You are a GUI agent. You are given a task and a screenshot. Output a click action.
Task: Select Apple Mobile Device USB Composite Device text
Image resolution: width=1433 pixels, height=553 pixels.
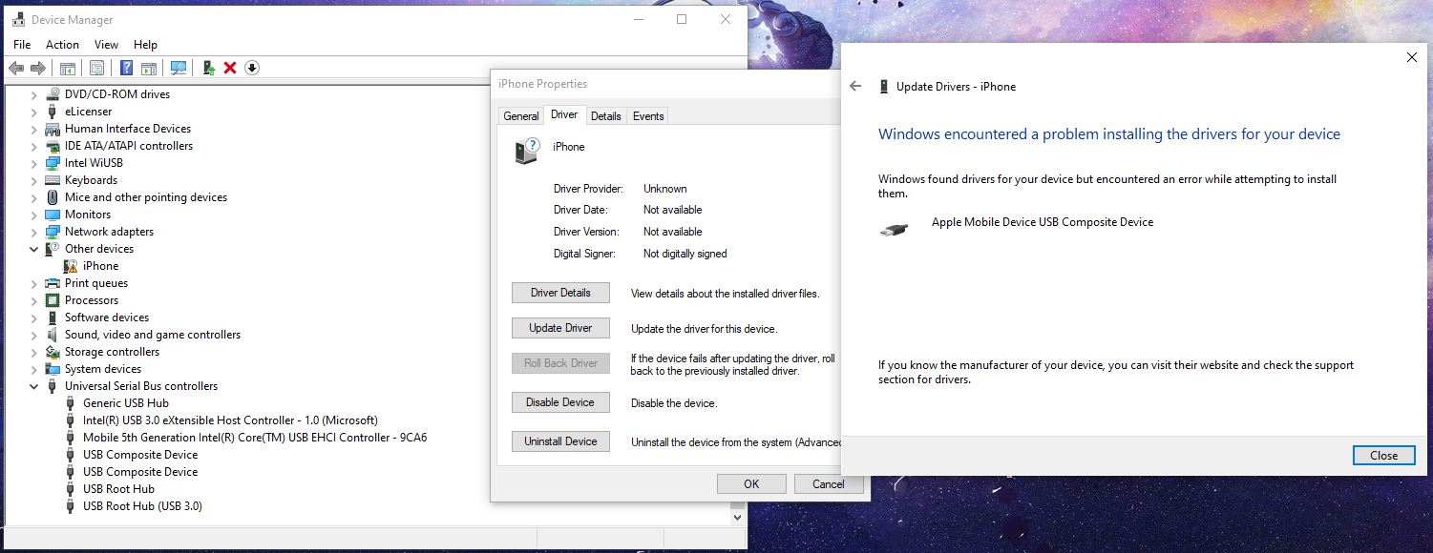(1043, 222)
